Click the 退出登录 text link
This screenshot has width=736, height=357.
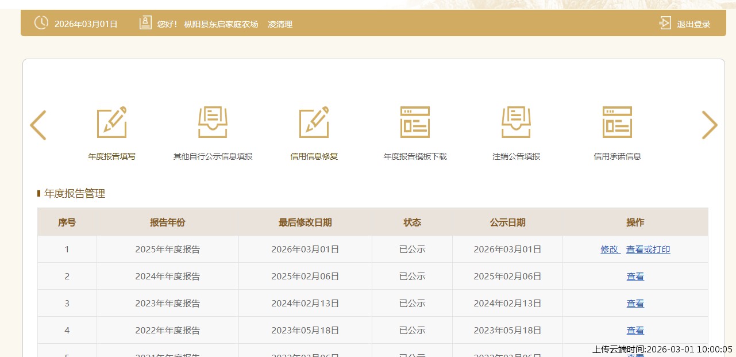point(693,24)
